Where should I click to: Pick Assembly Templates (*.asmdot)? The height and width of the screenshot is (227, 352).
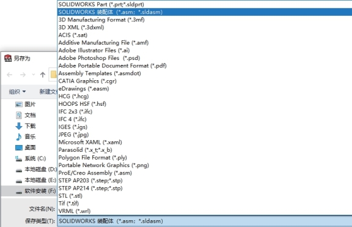pos(205,73)
